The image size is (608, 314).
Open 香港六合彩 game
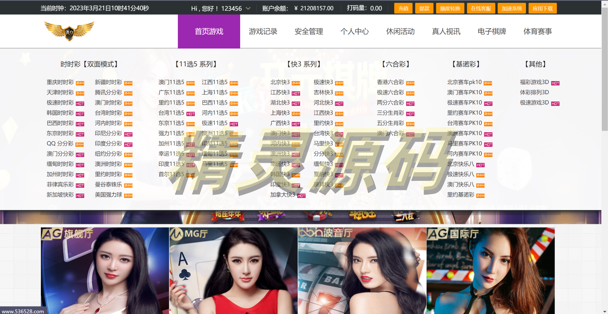point(390,82)
